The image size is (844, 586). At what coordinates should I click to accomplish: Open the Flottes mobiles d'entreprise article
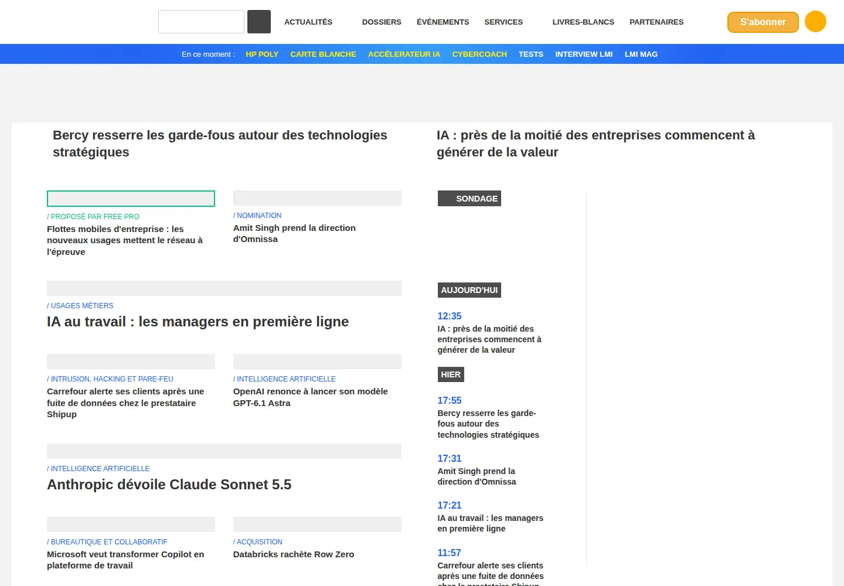(125, 240)
